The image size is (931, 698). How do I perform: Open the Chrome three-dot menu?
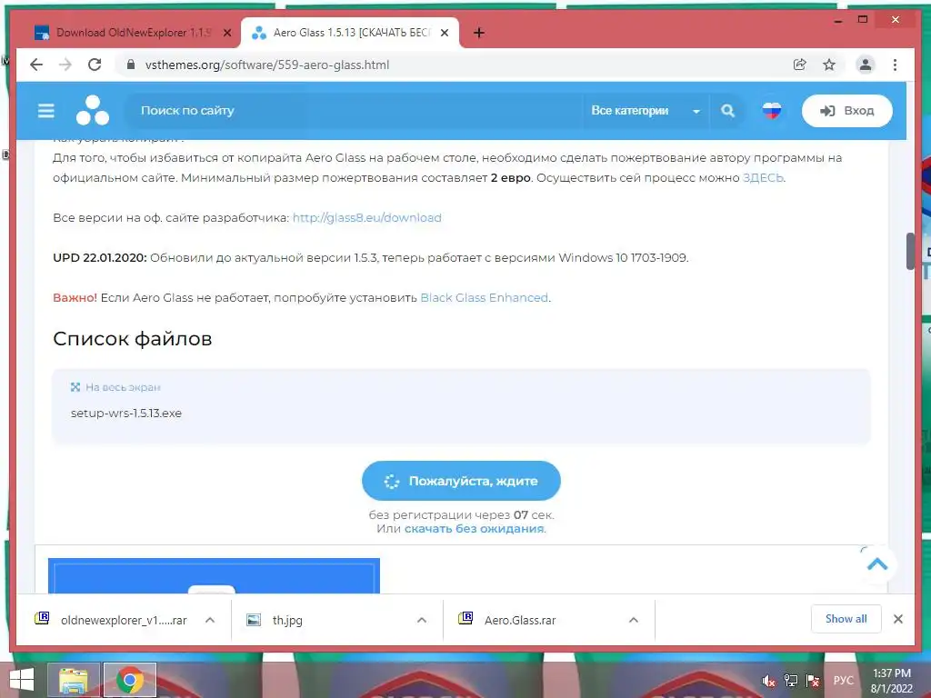tap(895, 65)
